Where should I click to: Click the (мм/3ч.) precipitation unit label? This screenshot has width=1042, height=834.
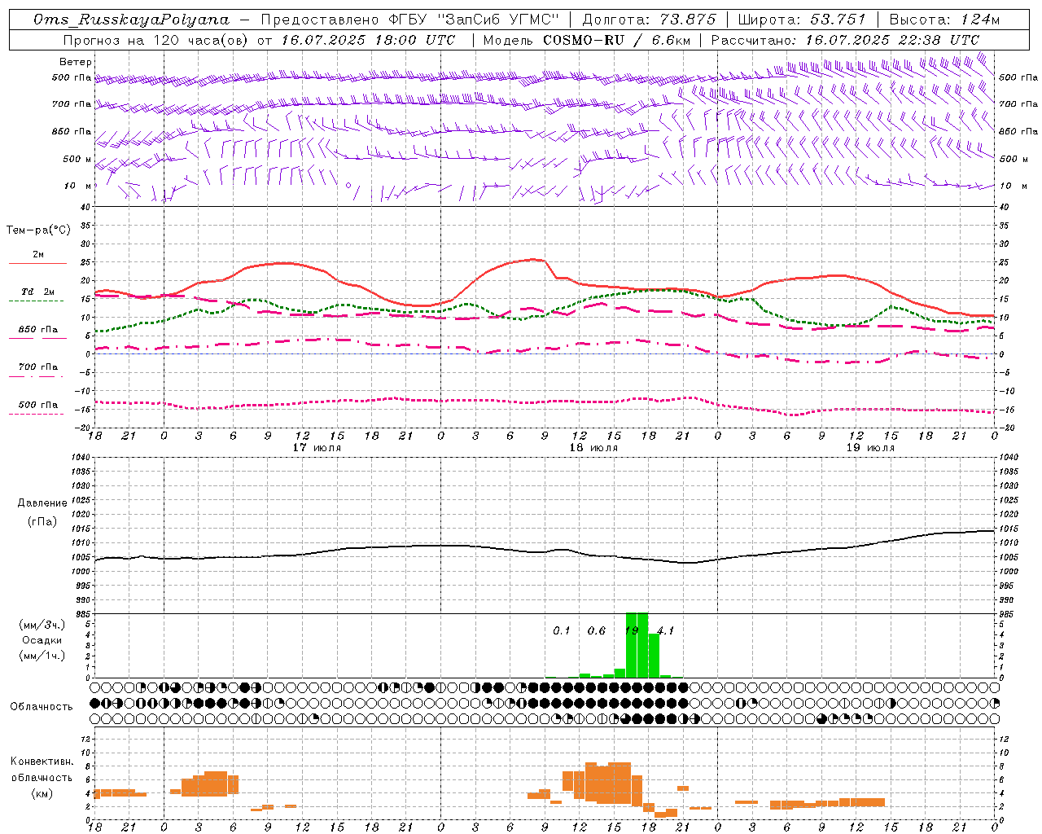pyautogui.click(x=42, y=625)
